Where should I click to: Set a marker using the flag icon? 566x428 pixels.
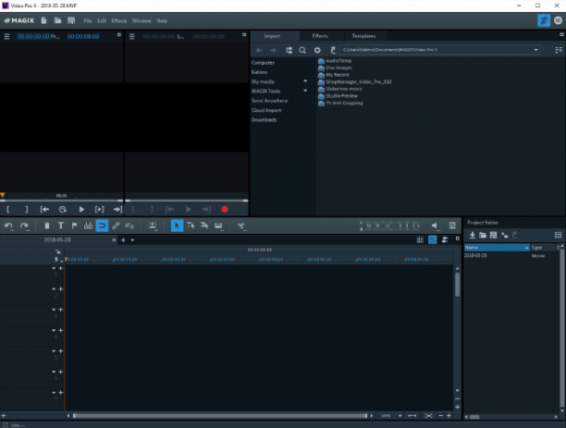pyautogui.click(x=74, y=226)
